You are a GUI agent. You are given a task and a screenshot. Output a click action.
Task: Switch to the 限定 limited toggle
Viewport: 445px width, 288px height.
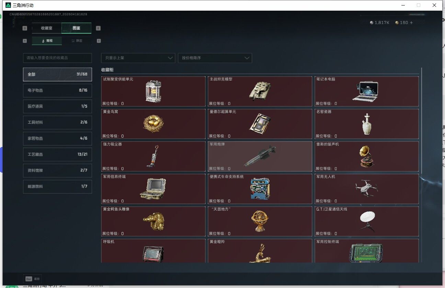point(77,41)
